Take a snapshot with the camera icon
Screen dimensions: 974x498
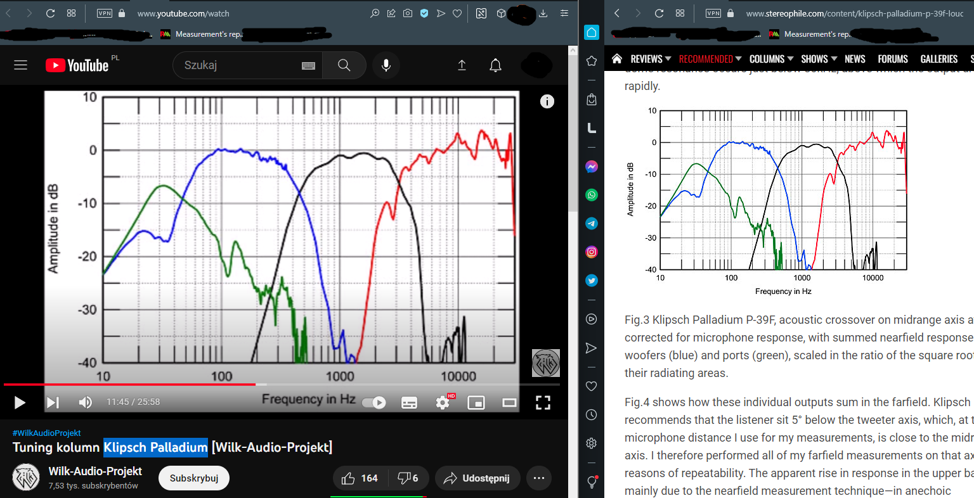point(408,13)
